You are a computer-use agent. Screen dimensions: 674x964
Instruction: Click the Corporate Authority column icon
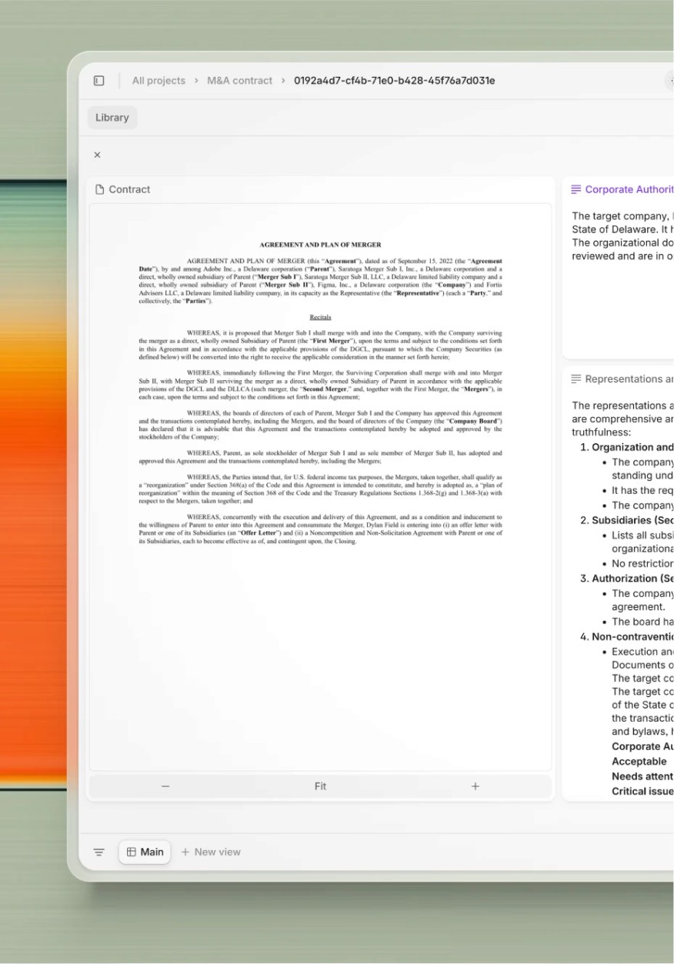point(576,189)
